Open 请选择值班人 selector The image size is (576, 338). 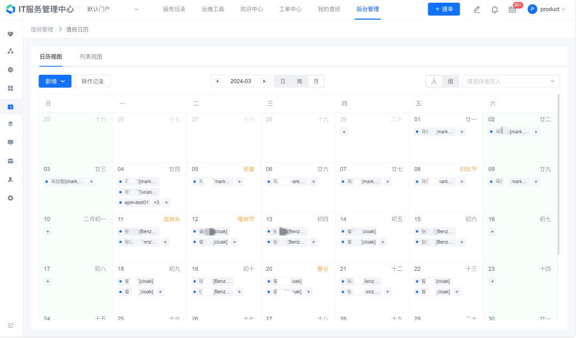click(510, 81)
